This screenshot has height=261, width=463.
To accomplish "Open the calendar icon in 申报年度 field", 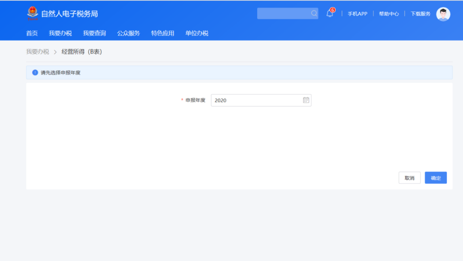I will 306,100.
